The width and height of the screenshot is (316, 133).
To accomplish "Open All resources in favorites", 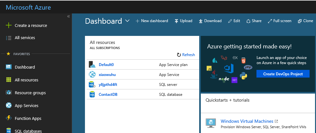I will pos(26,80).
